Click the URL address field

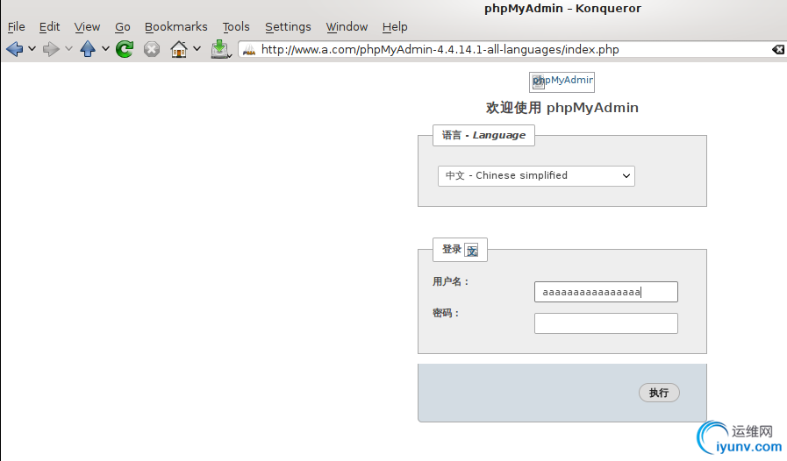coord(512,50)
